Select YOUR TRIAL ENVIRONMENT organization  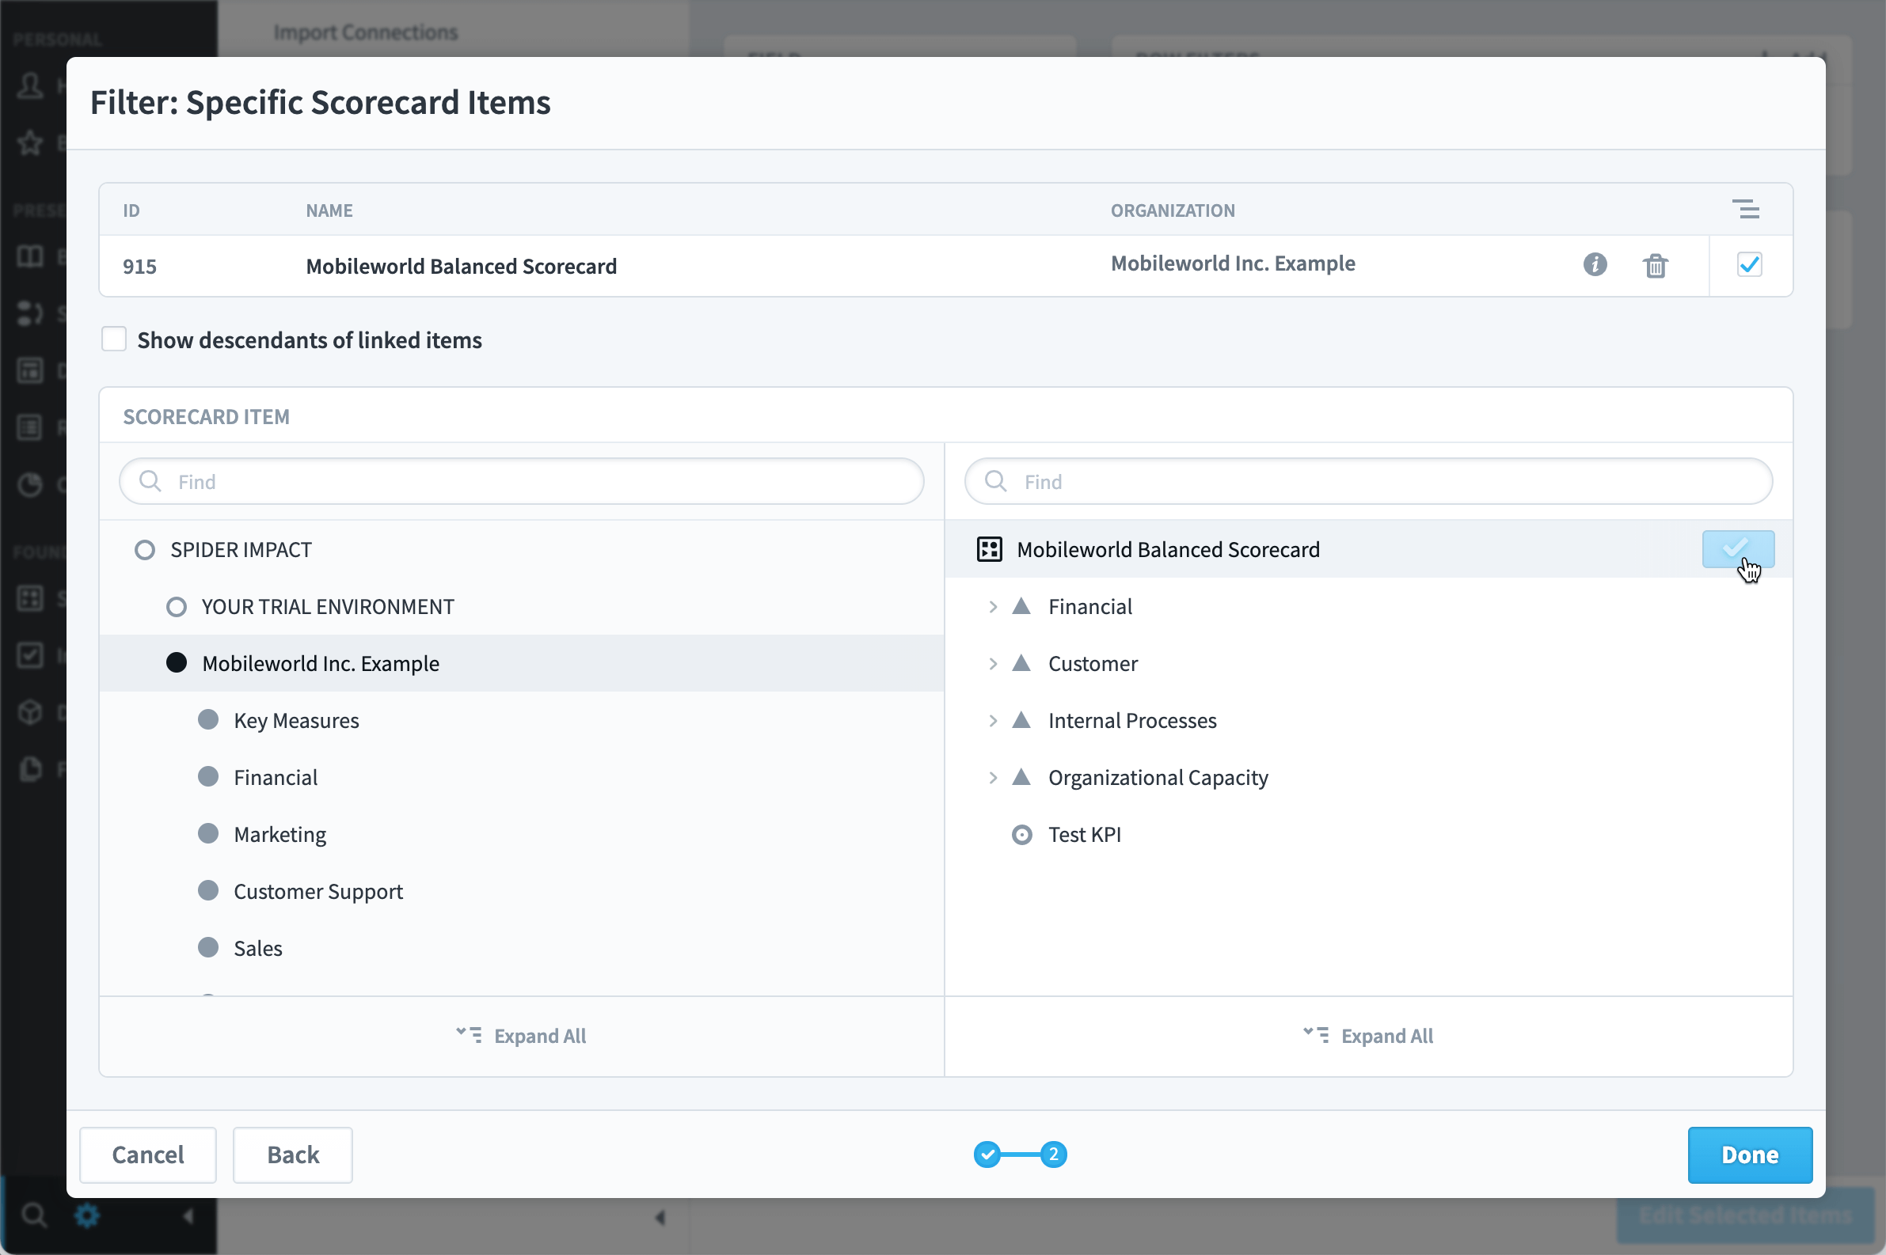pos(328,607)
